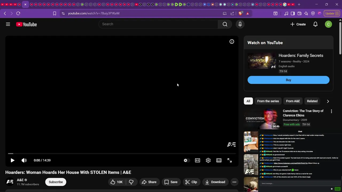Open Conviction video three-dot menu
The image size is (342, 192).
coord(331,111)
